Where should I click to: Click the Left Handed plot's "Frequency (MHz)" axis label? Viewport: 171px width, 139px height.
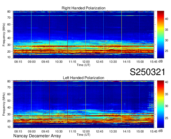tap(4, 104)
